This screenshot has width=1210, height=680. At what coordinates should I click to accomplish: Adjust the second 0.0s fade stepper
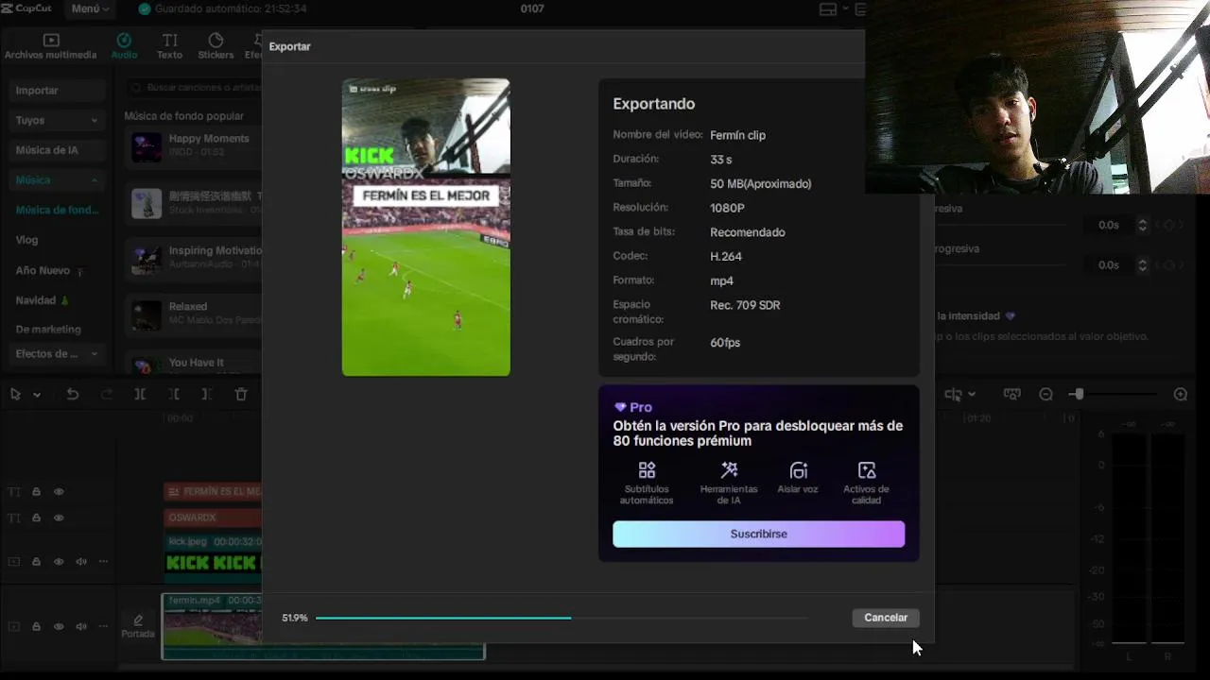pyautogui.click(x=1142, y=265)
